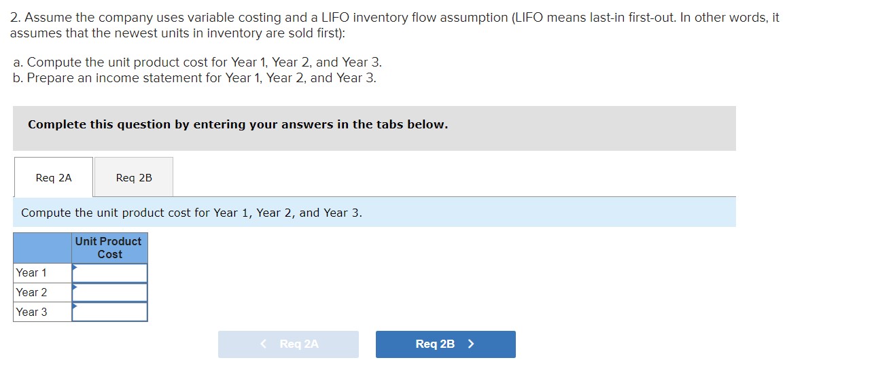Click the blue 'Compute the unit product cost' instruction
874x375 pixels.
pos(192,213)
